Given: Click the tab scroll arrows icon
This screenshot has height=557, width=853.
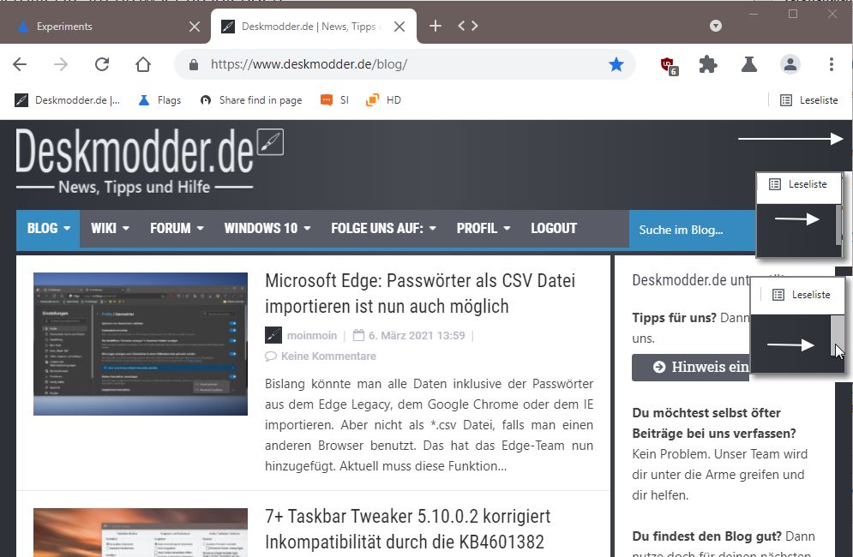Looking at the screenshot, I should click(468, 26).
